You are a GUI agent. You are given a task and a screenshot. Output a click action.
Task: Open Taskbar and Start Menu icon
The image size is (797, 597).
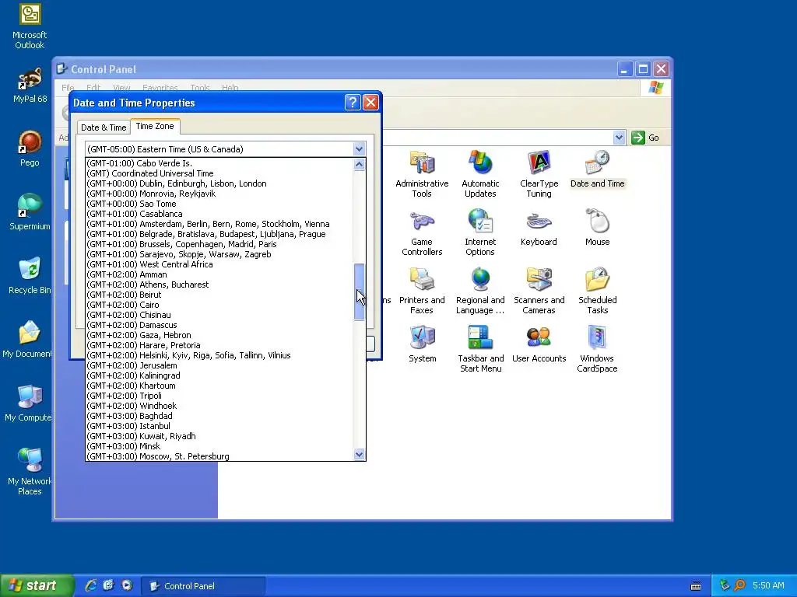point(480,349)
